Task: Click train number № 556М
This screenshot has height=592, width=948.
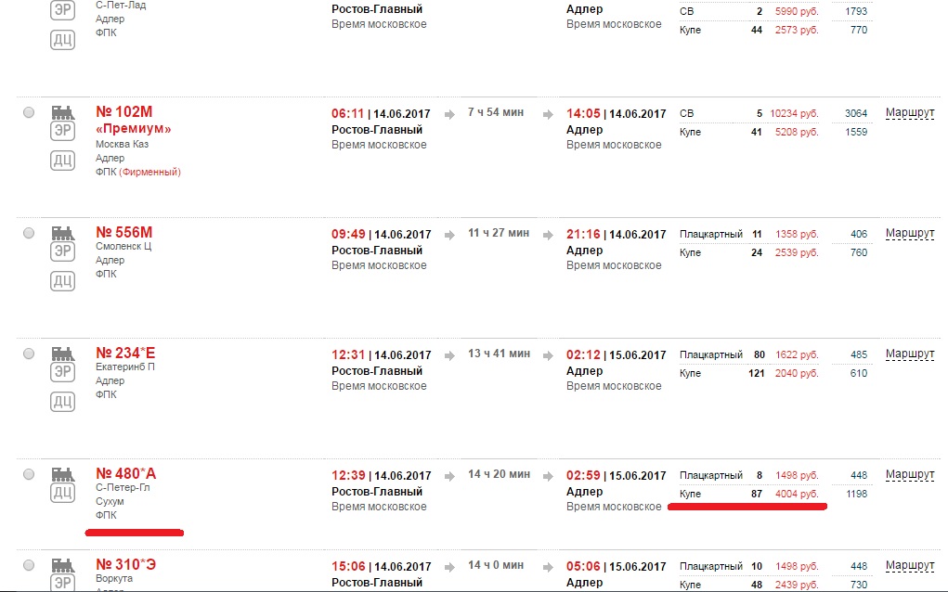Action: click(124, 232)
